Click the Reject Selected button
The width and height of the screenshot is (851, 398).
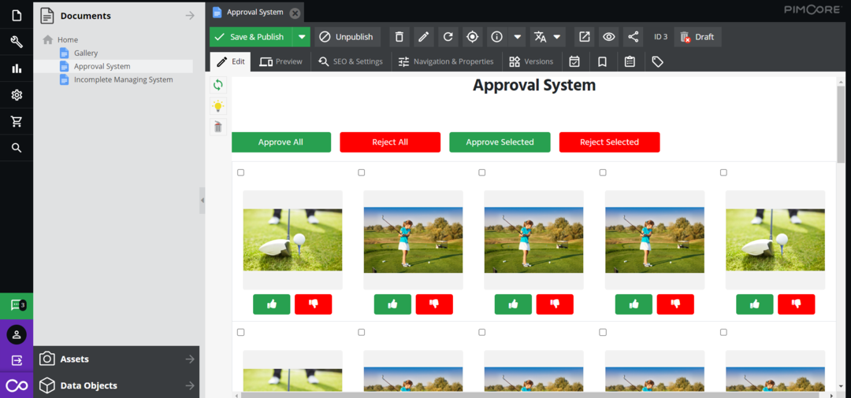(609, 142)
